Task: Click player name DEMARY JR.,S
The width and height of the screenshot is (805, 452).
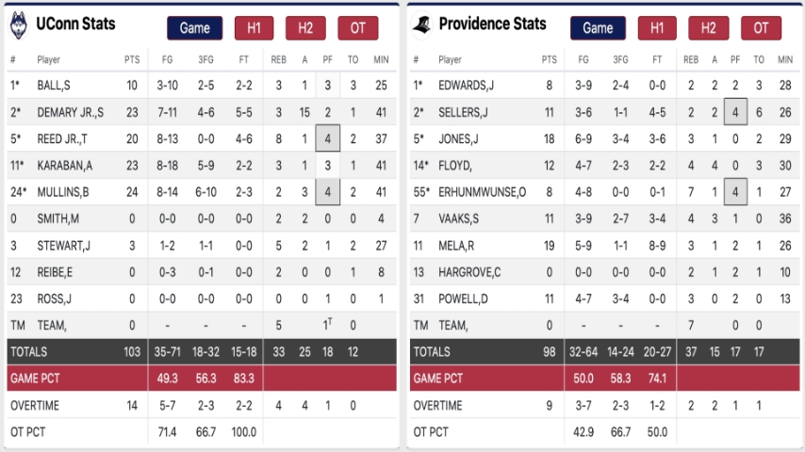Action: coord(71,112)
